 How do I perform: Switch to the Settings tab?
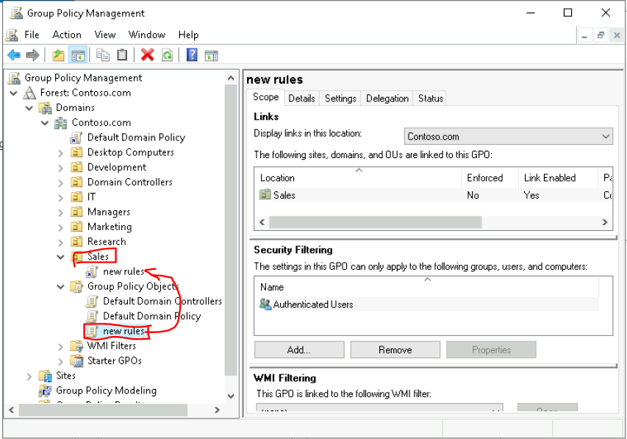(x=340, y=98)
